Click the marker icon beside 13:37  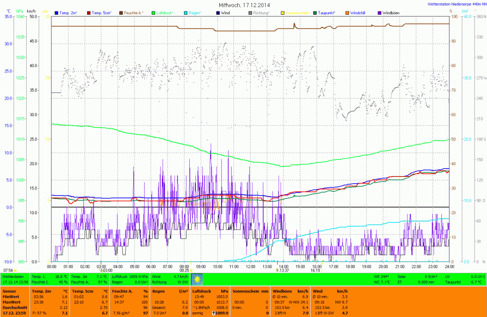(x=277, y=270)
